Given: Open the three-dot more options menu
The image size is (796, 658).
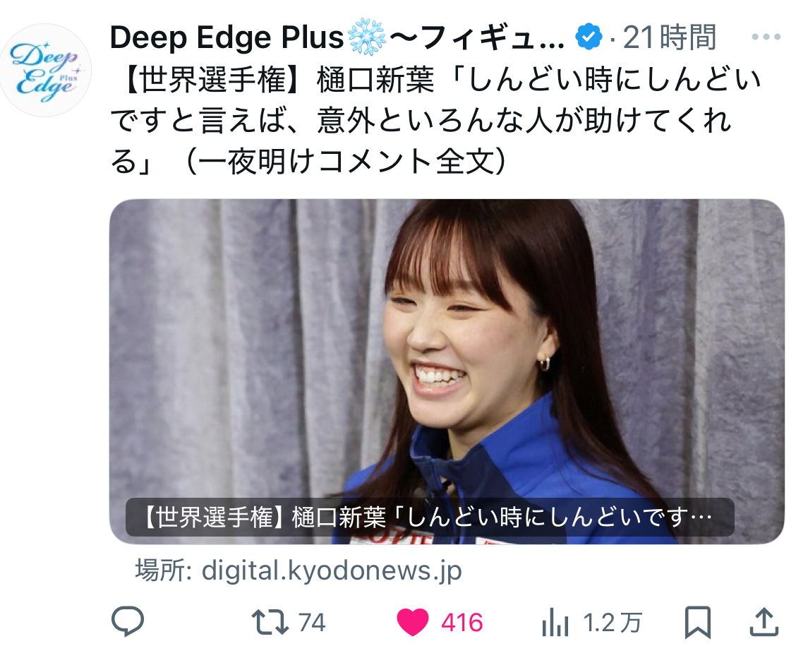Looking at the screenshot, I should pos(766,37).
